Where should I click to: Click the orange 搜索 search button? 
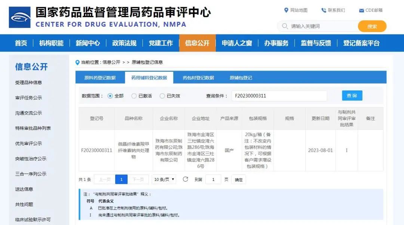pos(372,26)
